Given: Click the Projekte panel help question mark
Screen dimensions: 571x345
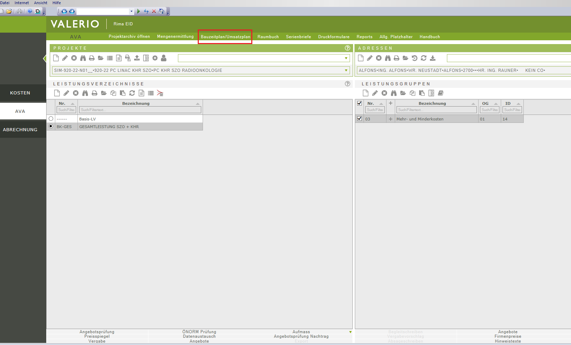Looking at the screenshot, I should click(x=347, y=48).
